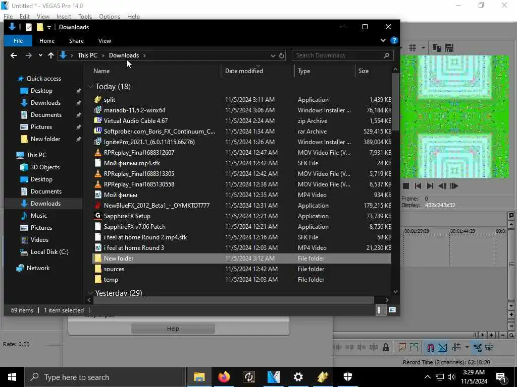Sort by Name column header

coord(101,71)
